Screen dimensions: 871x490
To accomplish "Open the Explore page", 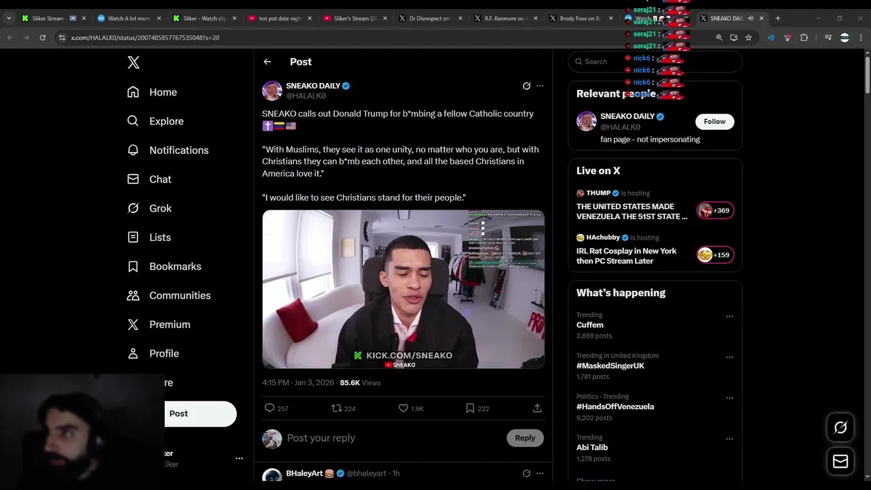I will pyautogui.click(x=156, y=121).
